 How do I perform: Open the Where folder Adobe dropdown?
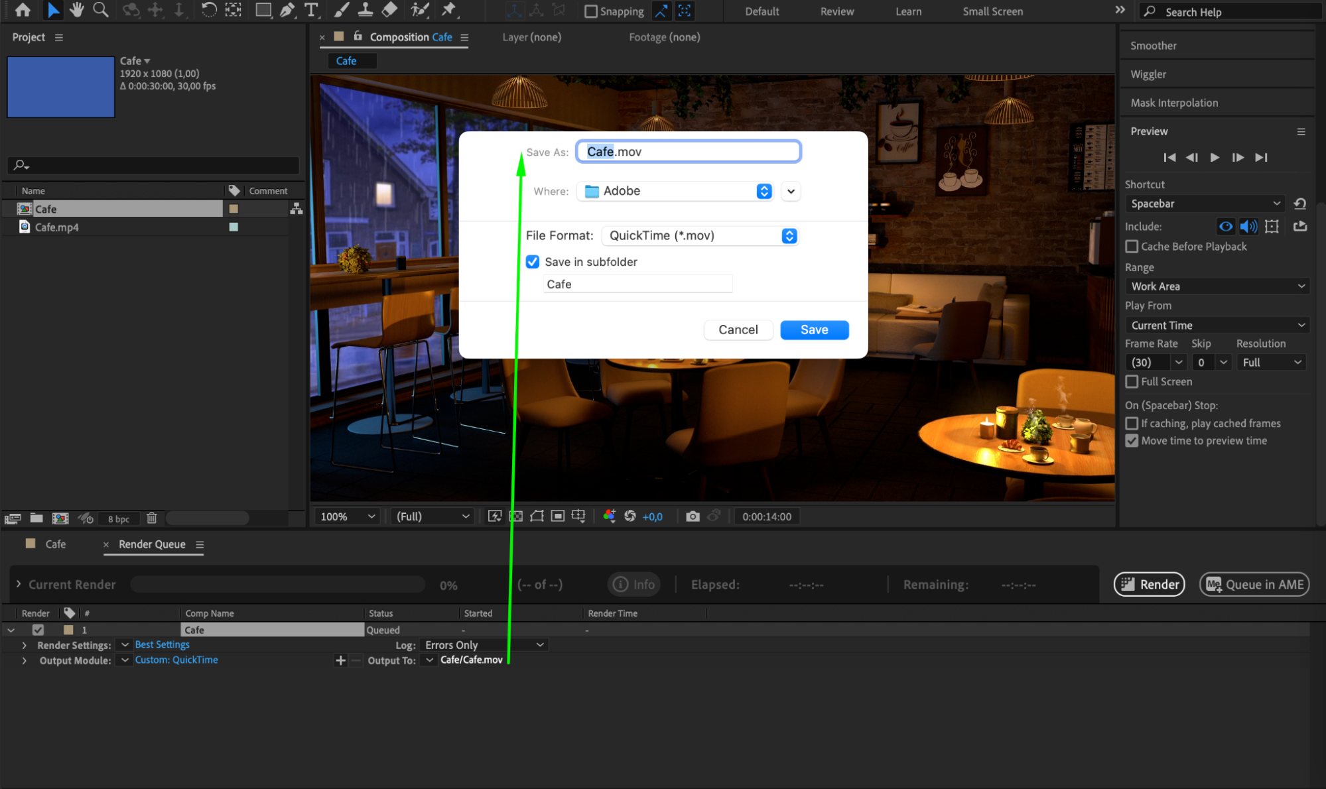coord(677,192)
